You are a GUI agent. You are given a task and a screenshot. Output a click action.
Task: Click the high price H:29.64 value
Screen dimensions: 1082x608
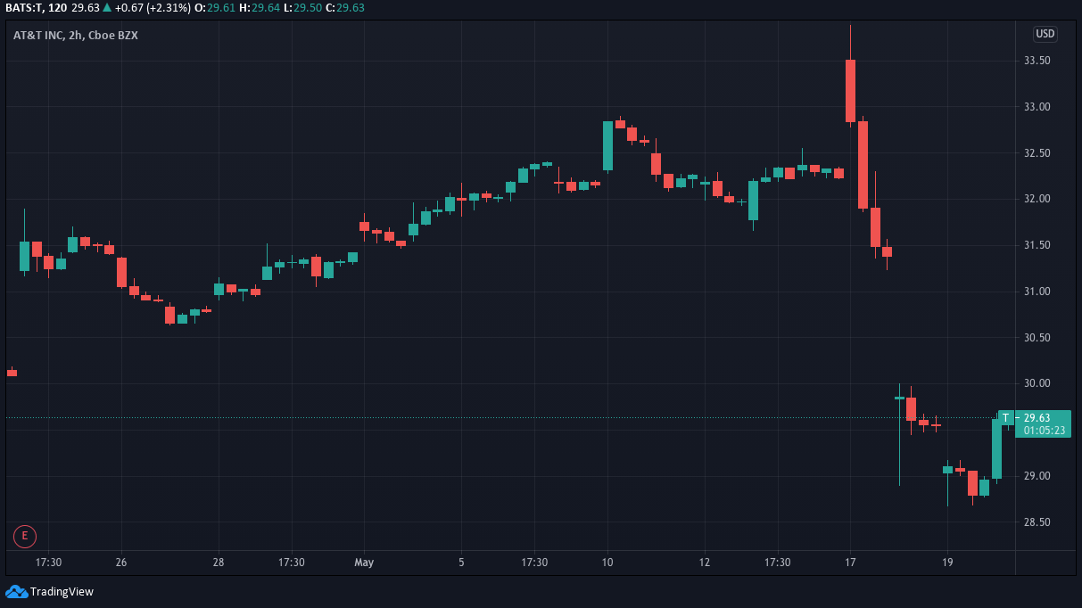coord(260,7)
